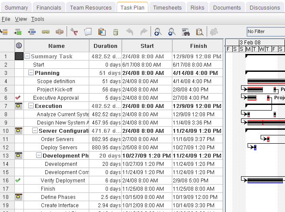The image size is (285, 212).
Task: Switch to the Financials tab
Action: tap(49, 8)
